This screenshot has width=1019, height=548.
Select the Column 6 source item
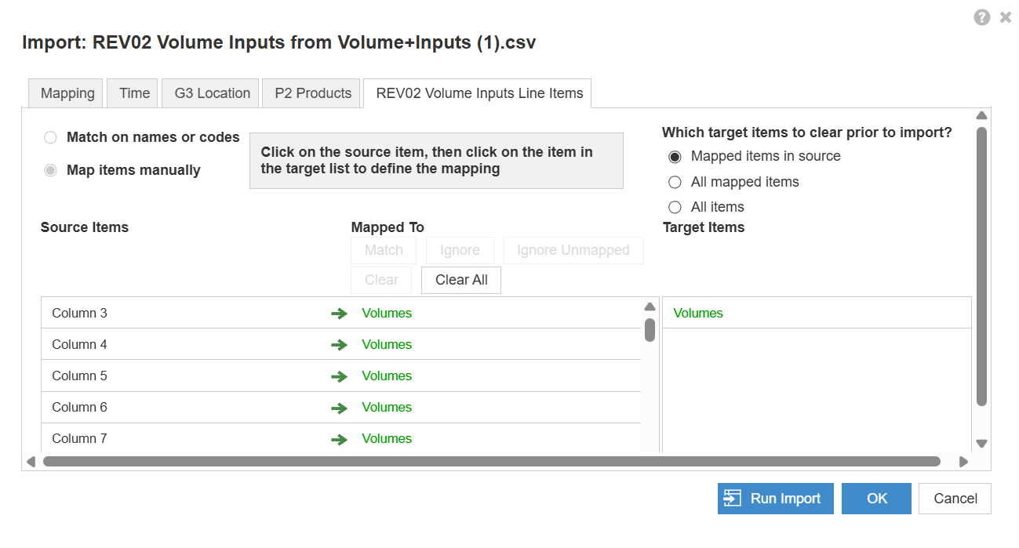(x=79, y=407)
